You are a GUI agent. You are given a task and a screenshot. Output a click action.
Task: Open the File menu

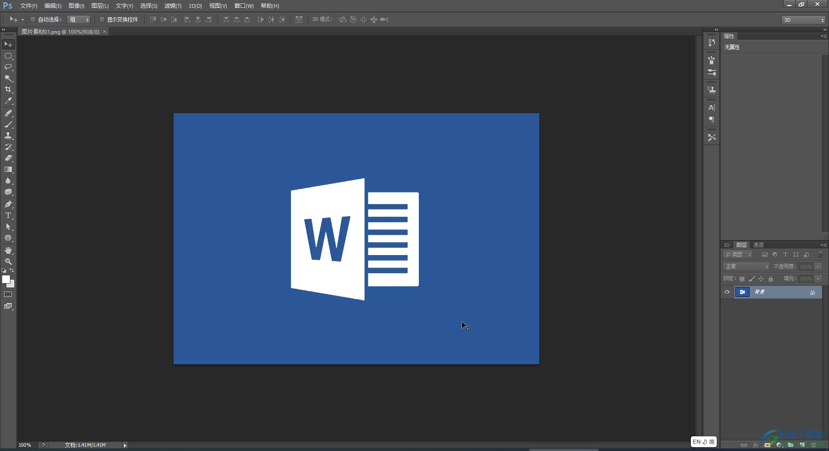28,6
